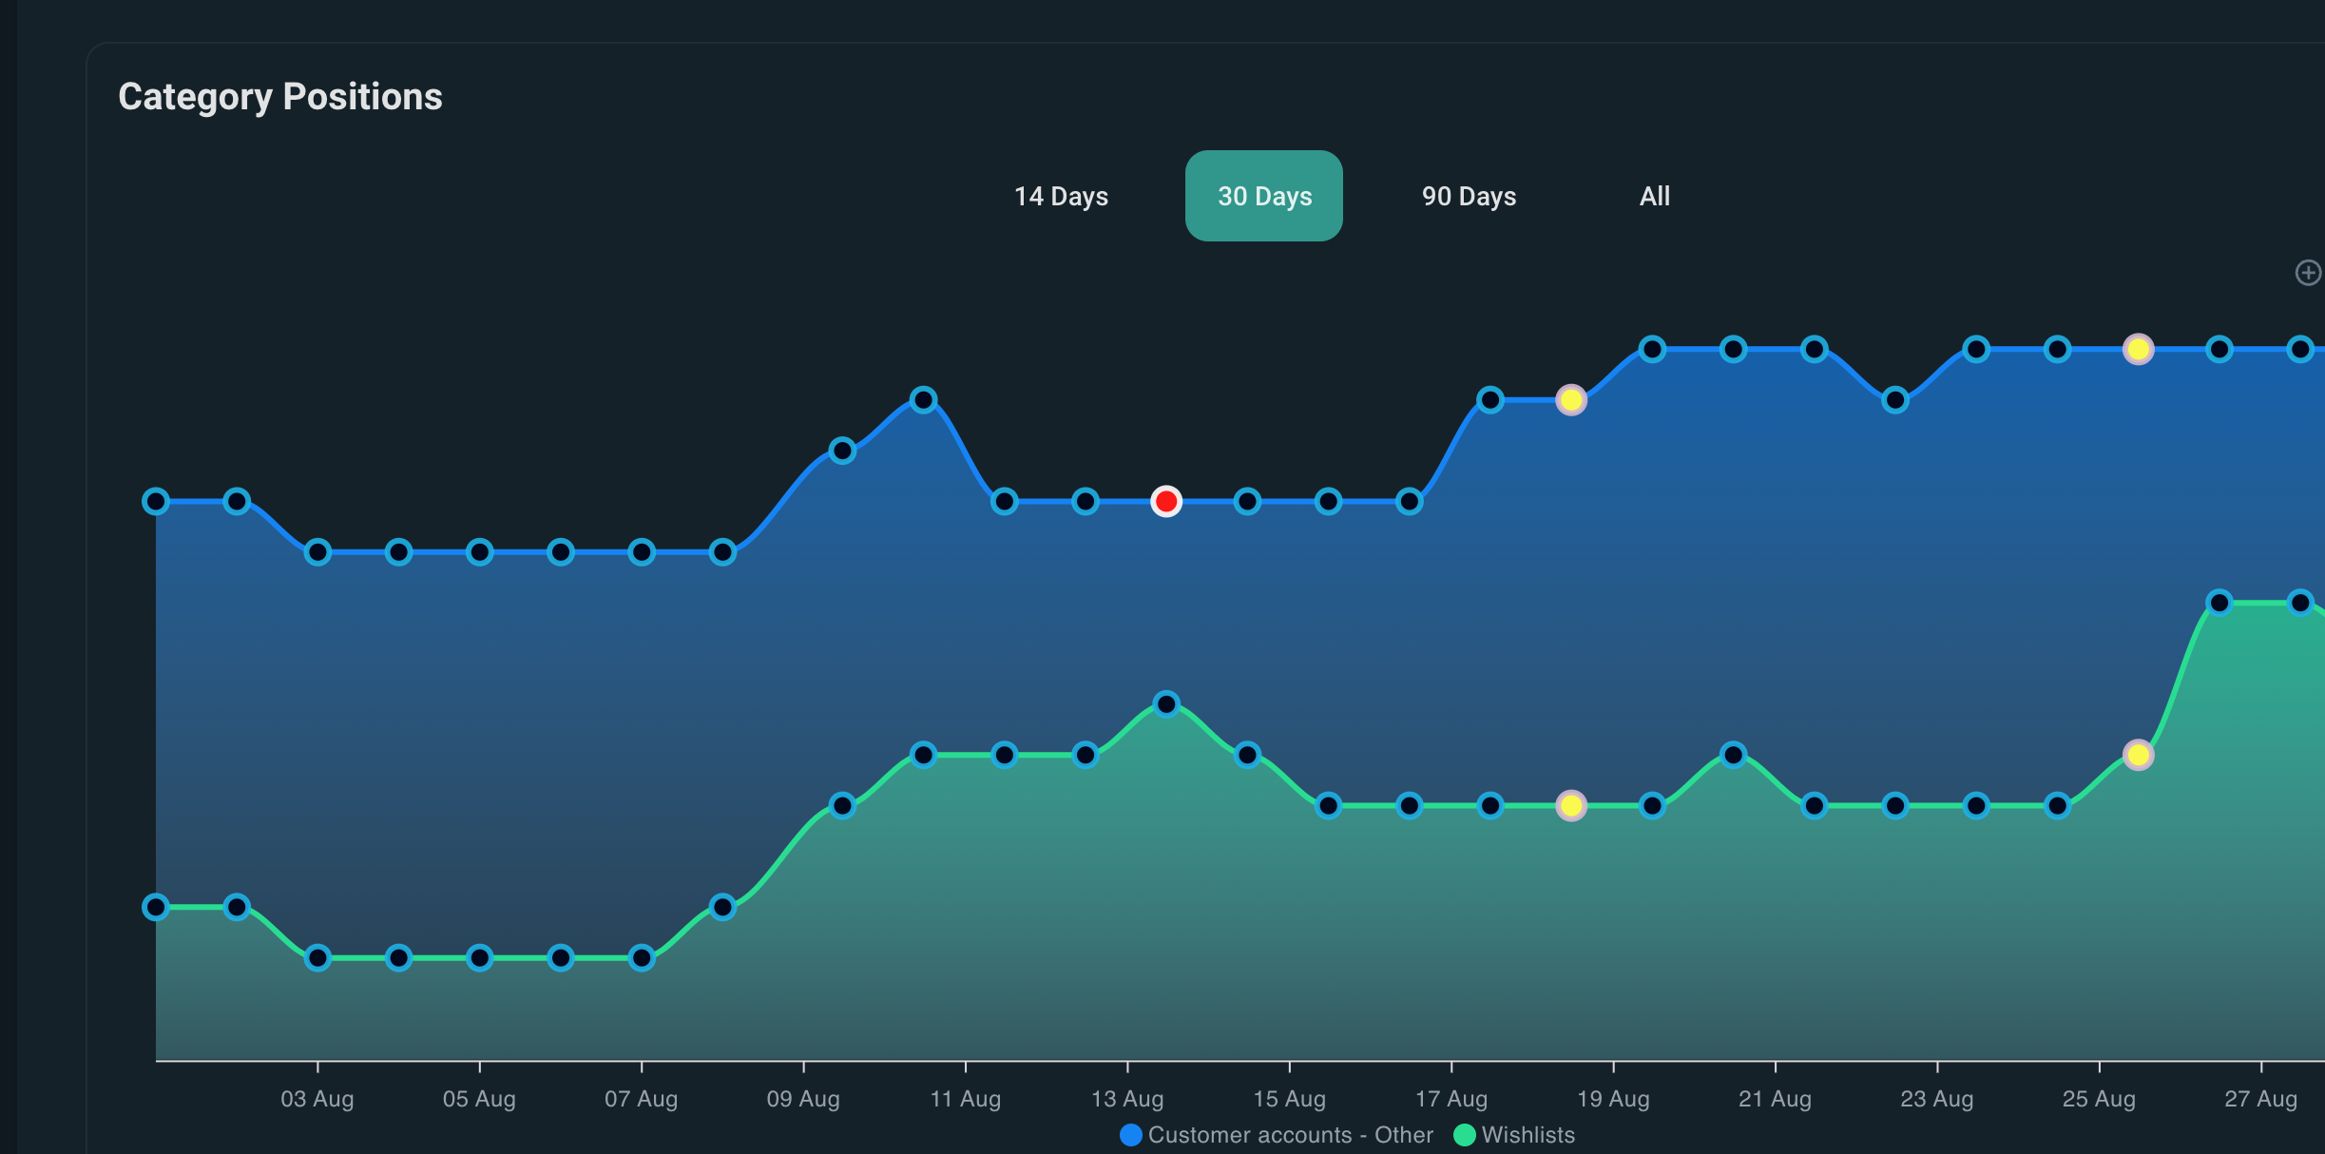The width and height of the screenshot is (2325, 1154).
Task: Switch to the 90 Days view
Action: tap(1469, 196)
